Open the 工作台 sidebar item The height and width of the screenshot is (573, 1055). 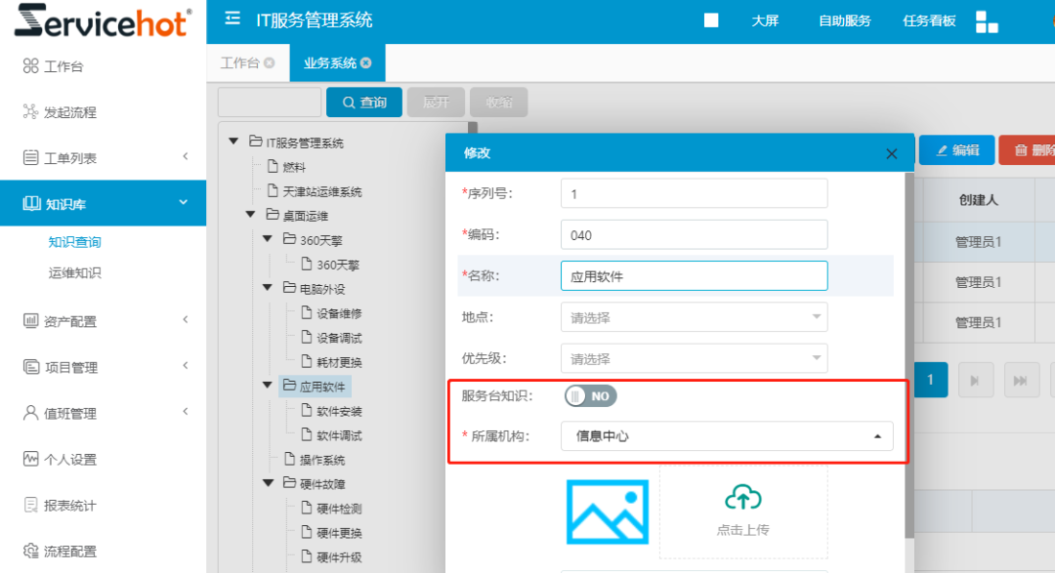point(66,66)
